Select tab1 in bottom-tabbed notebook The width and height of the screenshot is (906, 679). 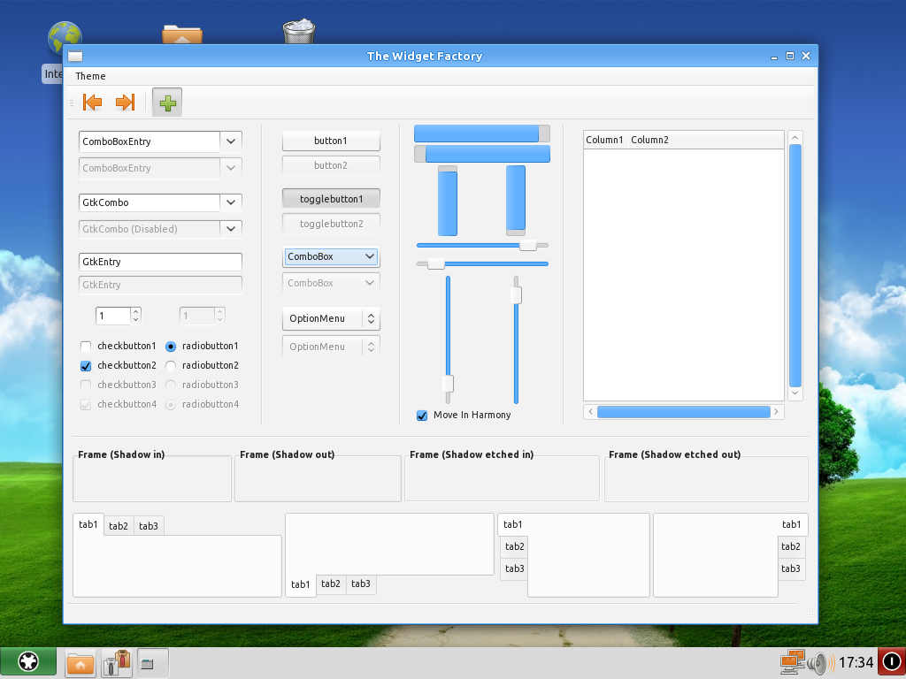[x=301, y=585]
